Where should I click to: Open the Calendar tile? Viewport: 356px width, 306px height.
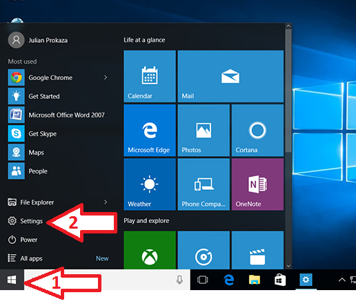pos(150,76)
